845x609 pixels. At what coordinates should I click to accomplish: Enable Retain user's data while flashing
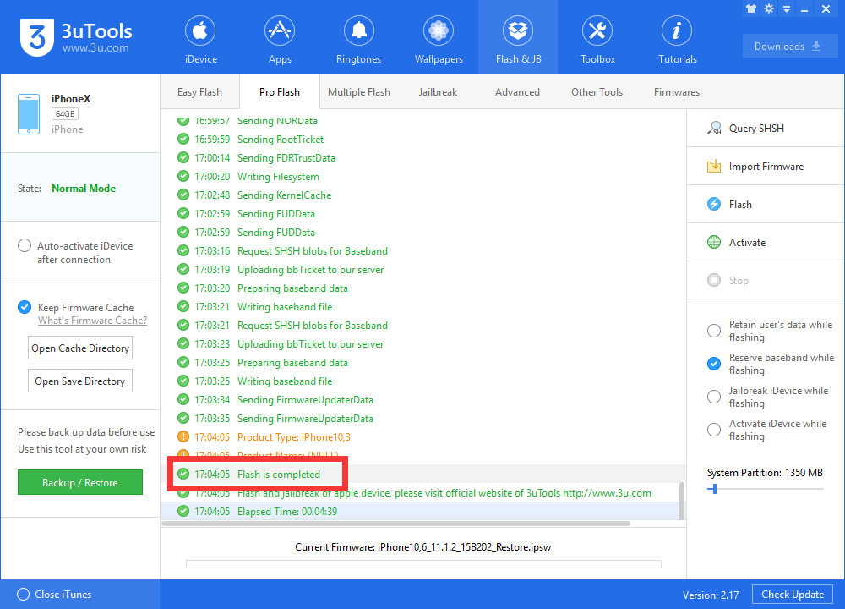tap(713, 331)
